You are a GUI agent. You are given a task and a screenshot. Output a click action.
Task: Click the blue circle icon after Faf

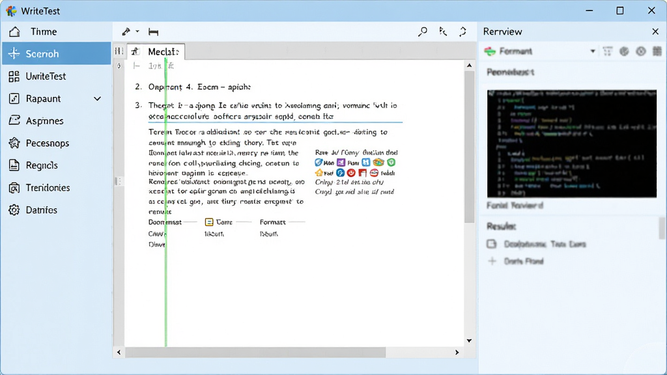pos(340,173)
